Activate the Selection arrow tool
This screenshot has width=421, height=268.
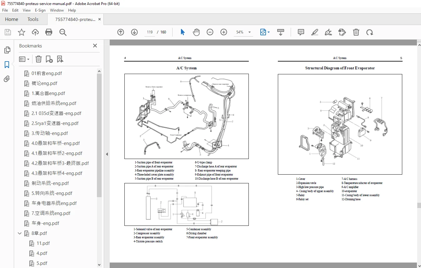pyautogui.click(x=183, y=32)
